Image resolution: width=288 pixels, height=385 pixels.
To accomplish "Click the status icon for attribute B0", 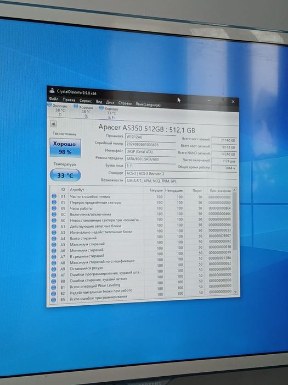I will [54, 281].
